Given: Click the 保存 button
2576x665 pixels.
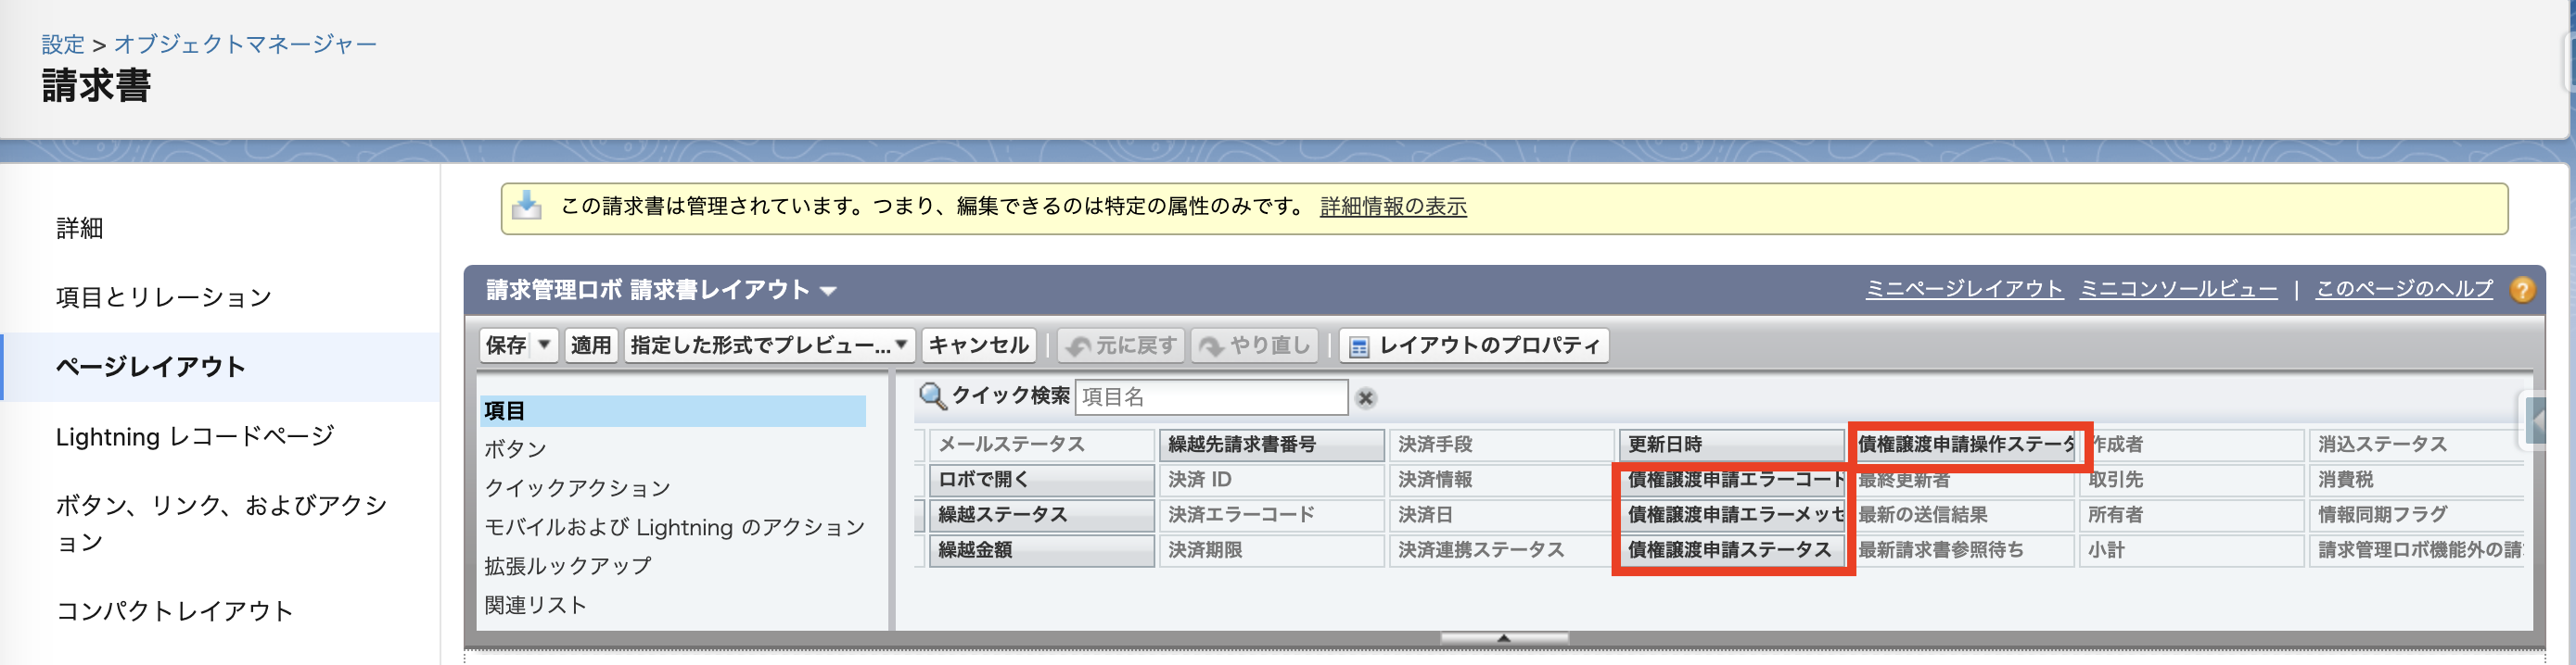Looking at the screenshot, I should 507,345.
